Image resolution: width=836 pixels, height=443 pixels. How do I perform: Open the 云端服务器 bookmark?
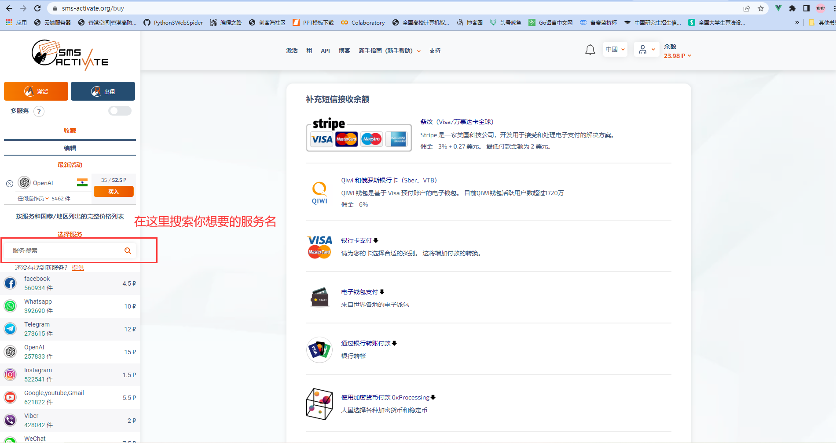pos(52,22)
